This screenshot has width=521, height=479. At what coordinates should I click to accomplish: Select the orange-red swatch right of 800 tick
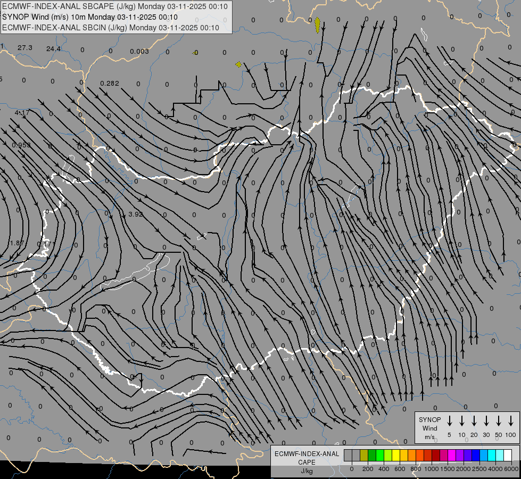coord(420,456)
